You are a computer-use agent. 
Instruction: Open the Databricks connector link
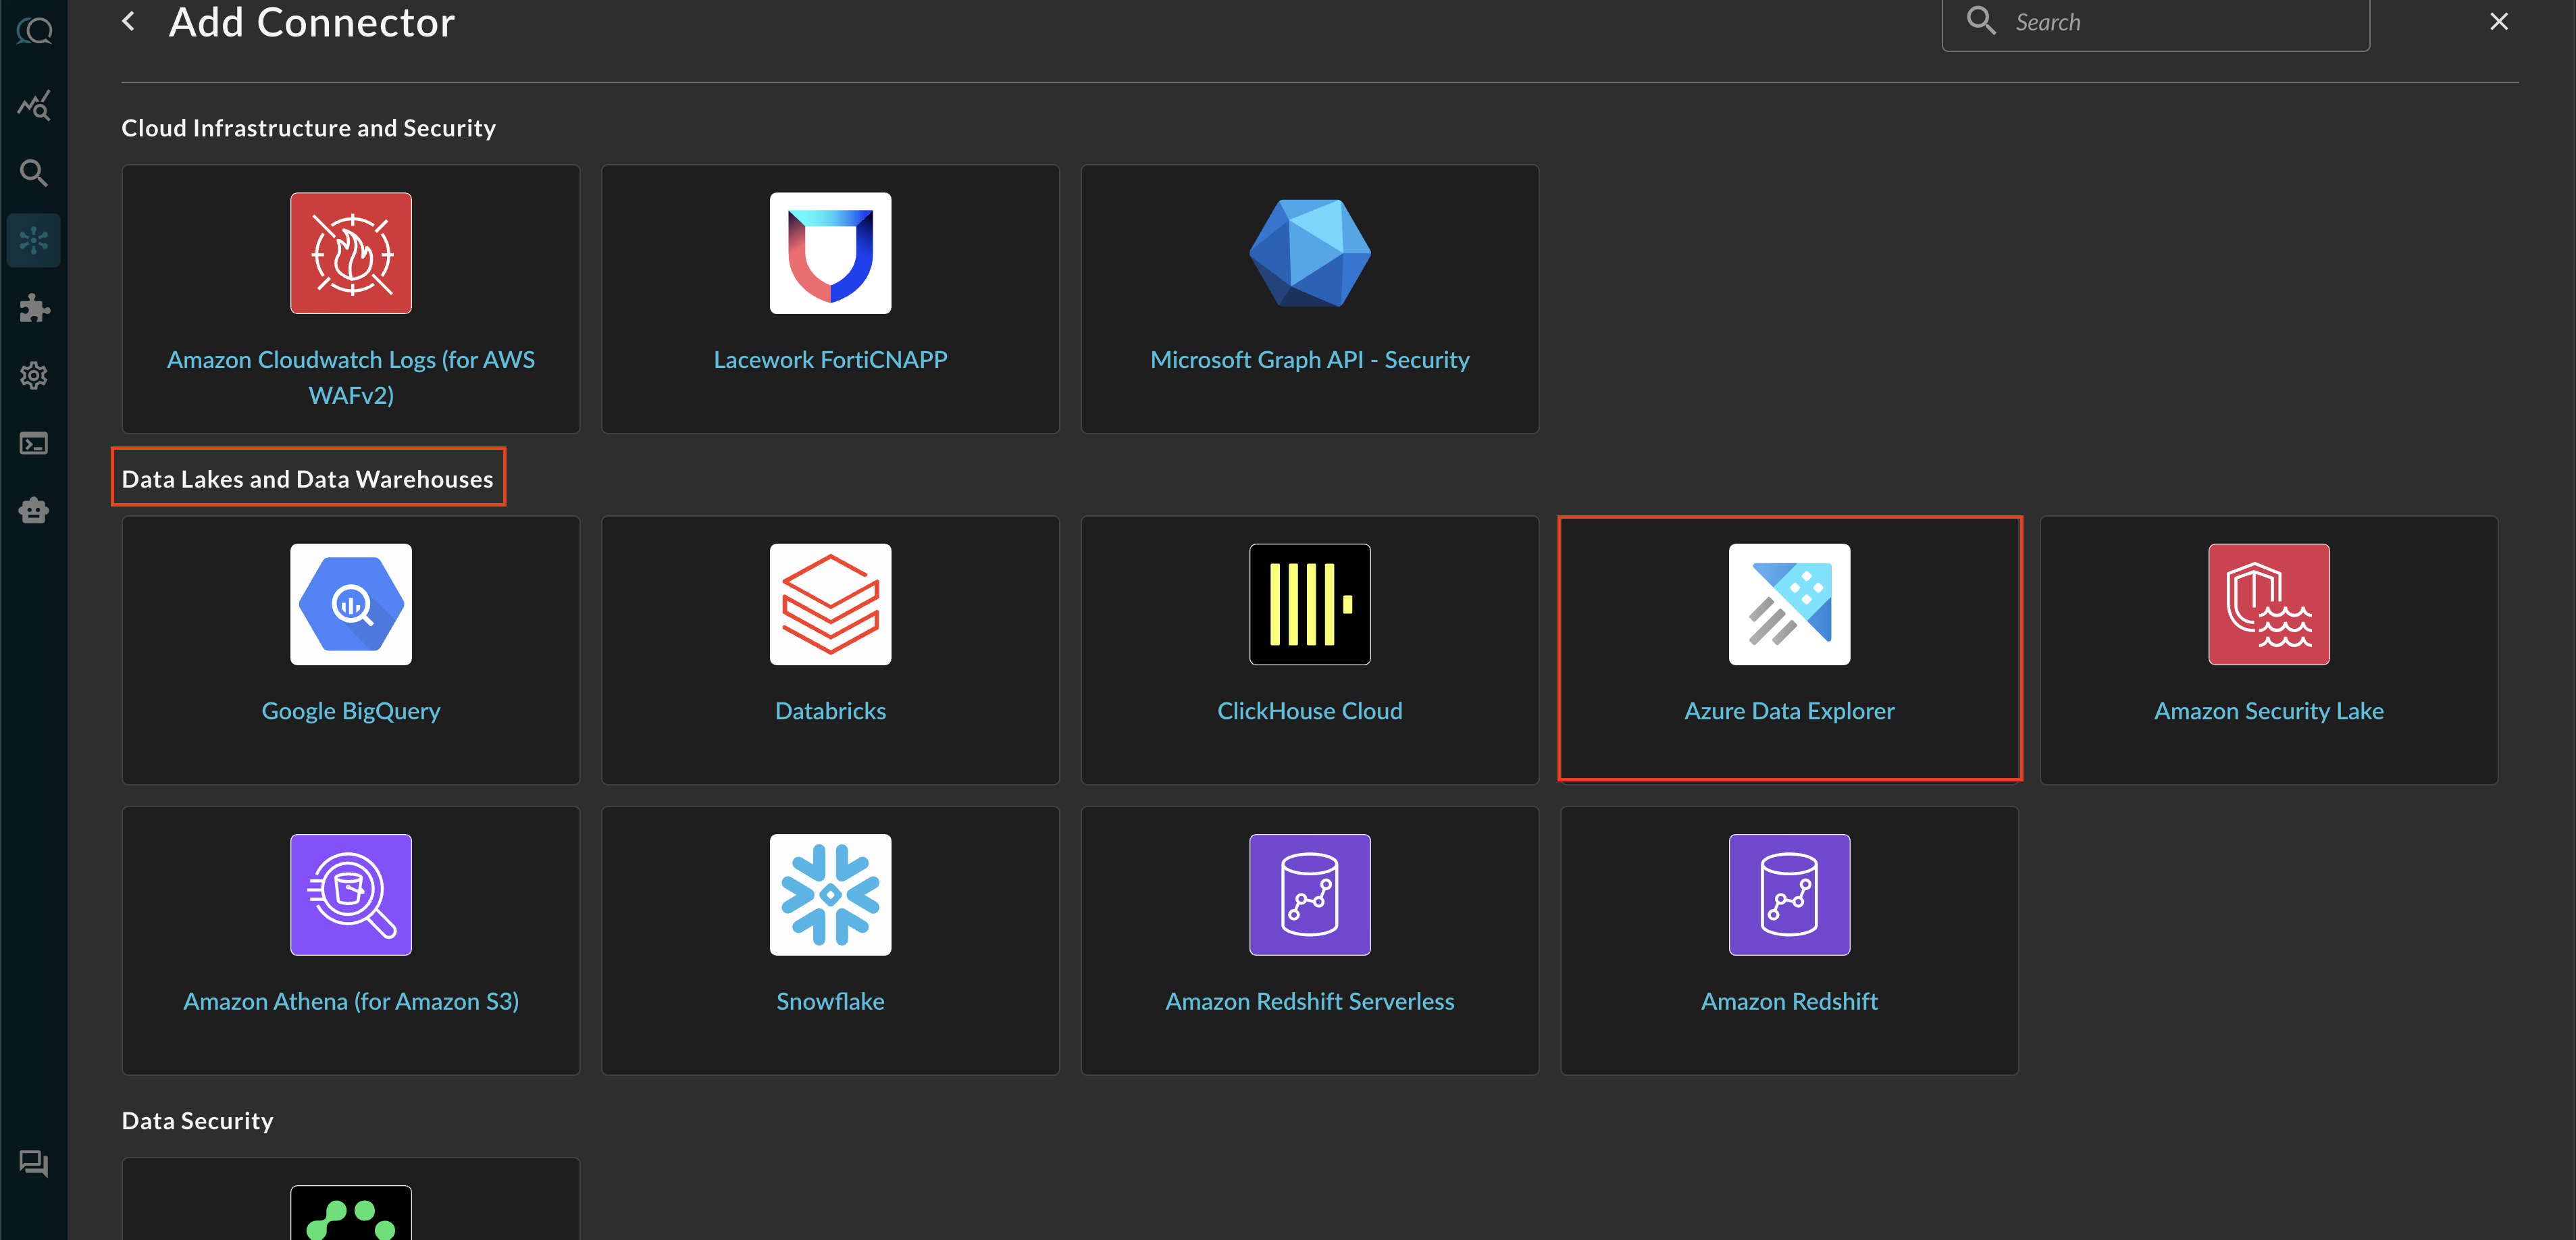(830, 711)
